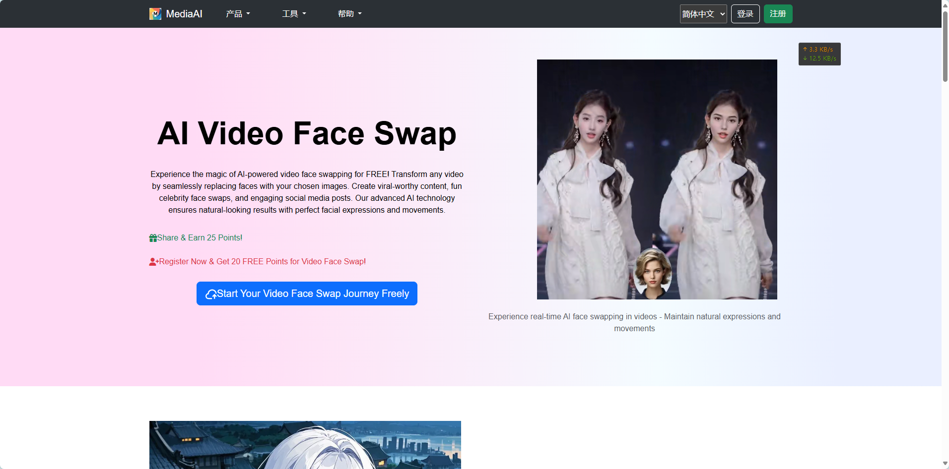Click the page vertical scrollbar thumb

click(x=945, y=46)
